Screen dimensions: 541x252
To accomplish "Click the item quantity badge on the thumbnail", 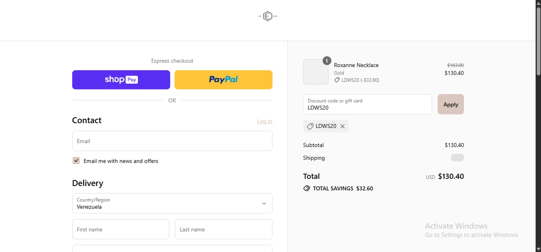I will 327,61.
